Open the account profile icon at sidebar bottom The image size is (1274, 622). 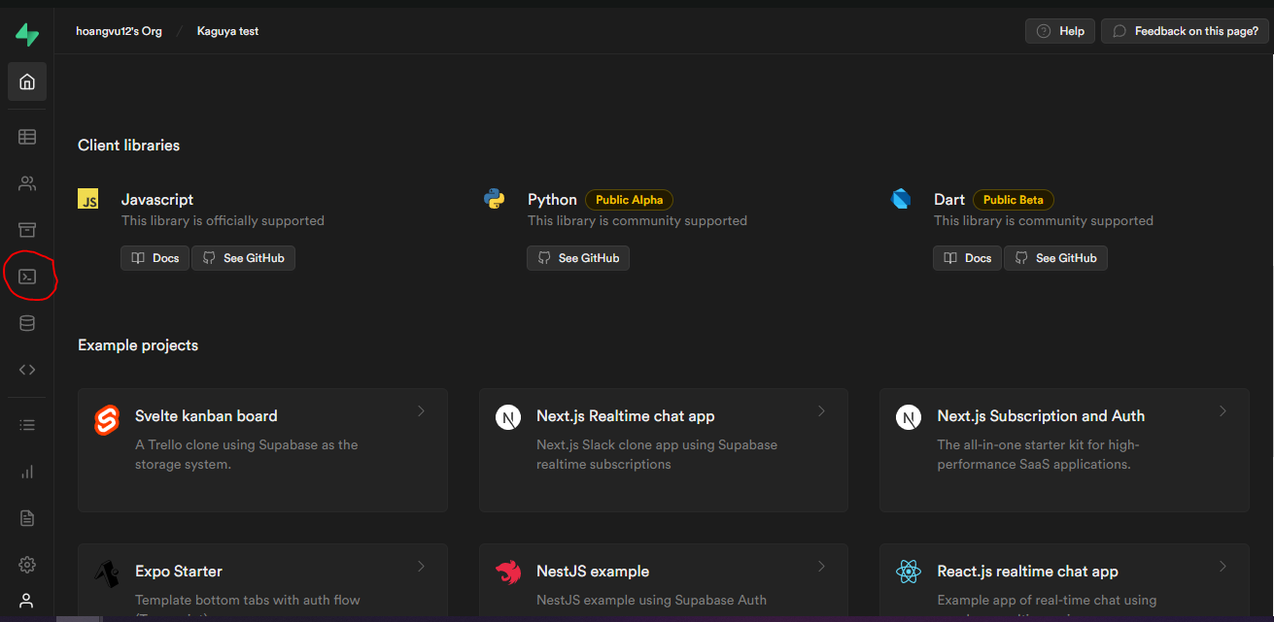click(x=26, y=600)
